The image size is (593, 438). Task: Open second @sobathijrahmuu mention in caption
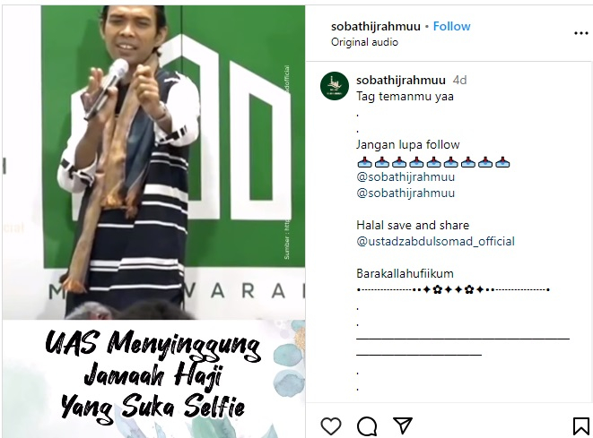tap(406, 193)
